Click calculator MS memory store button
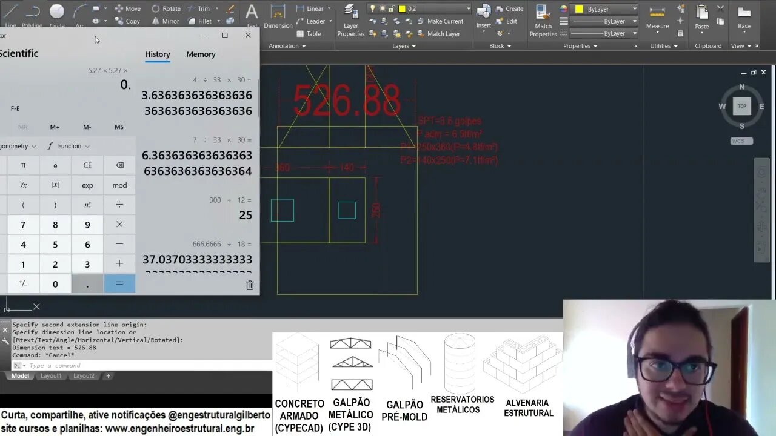The height and width of the screenshot is (436, 776). [x=119, y=127]
